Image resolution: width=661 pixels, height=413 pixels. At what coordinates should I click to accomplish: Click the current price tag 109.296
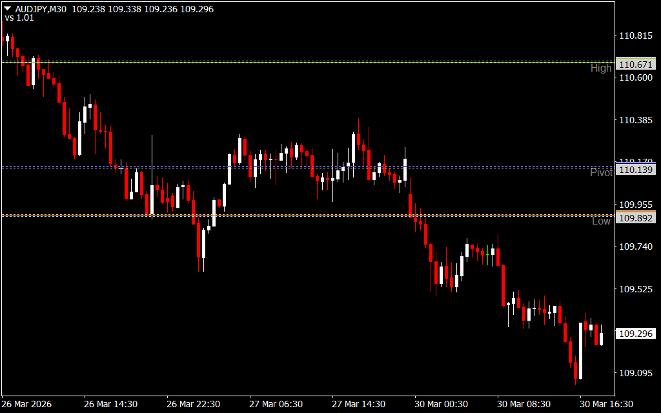pos(636,334)
